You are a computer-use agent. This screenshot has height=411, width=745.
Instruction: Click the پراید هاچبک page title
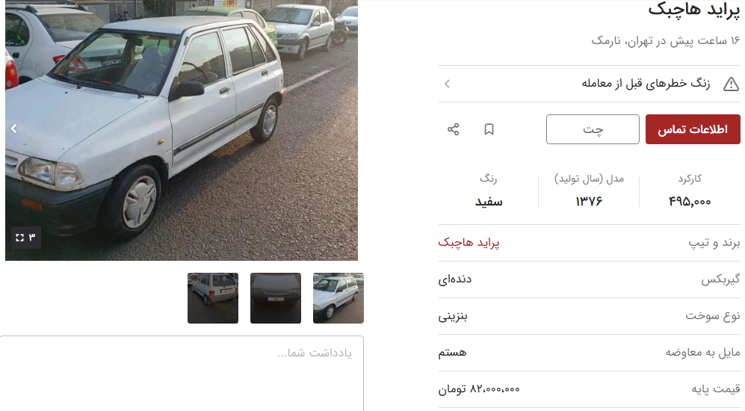pyautogui.click(x=694, y=10)
